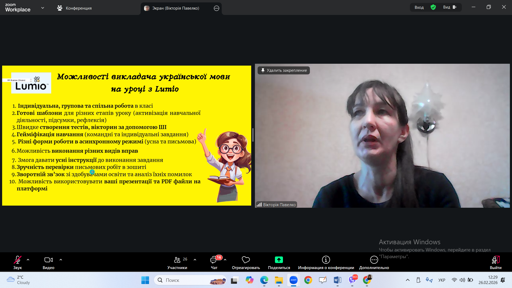Click the Вход sign-in button

[419, 7]
